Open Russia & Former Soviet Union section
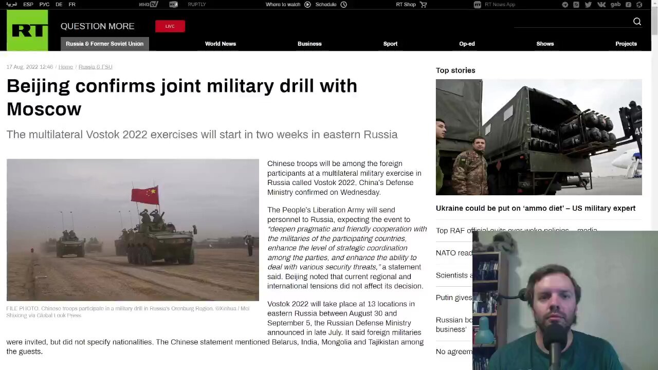This screenshot has width=658, height=370. (105, 44)
